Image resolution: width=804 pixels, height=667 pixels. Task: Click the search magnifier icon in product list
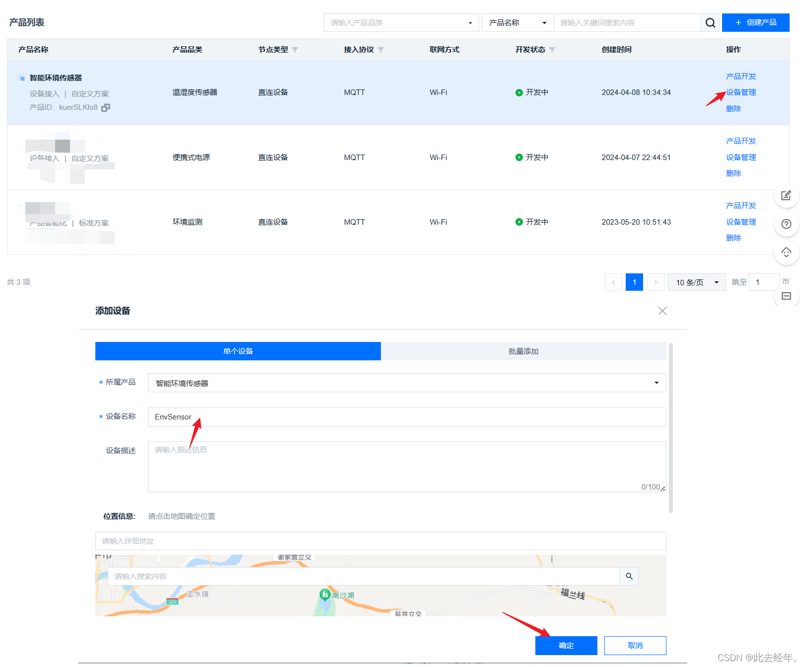pos(710,23)
